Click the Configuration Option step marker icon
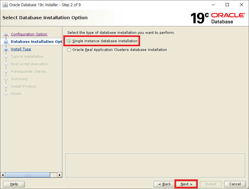The image size is (249, 189). click(x=6, y=34)
